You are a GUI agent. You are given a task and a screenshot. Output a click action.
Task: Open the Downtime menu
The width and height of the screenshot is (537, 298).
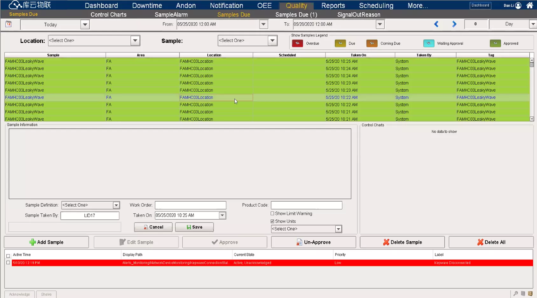point(147,5)
